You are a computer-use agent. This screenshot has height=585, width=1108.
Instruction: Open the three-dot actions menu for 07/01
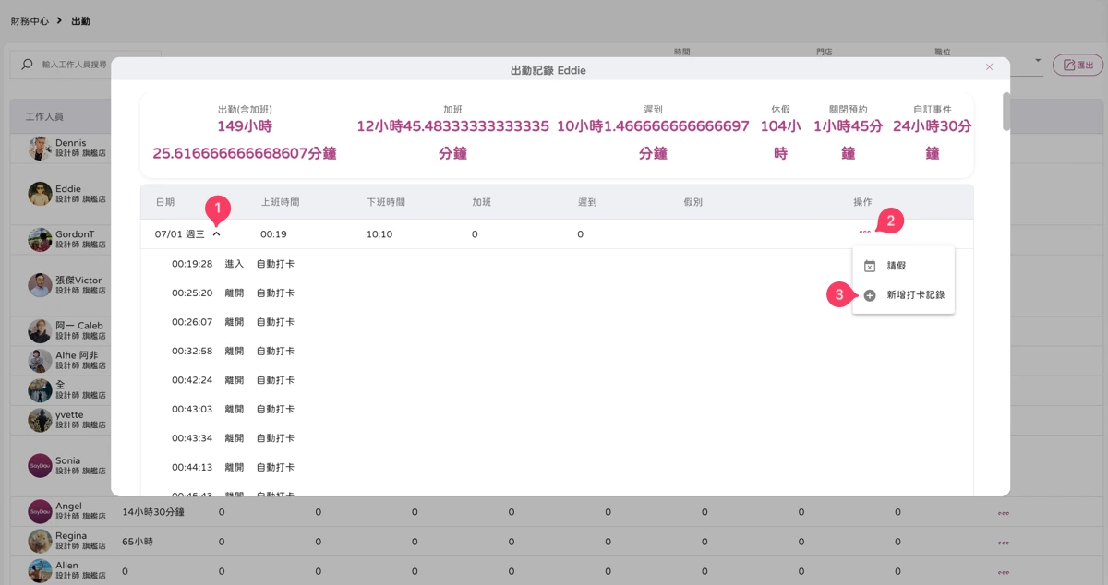coord(864,232)
